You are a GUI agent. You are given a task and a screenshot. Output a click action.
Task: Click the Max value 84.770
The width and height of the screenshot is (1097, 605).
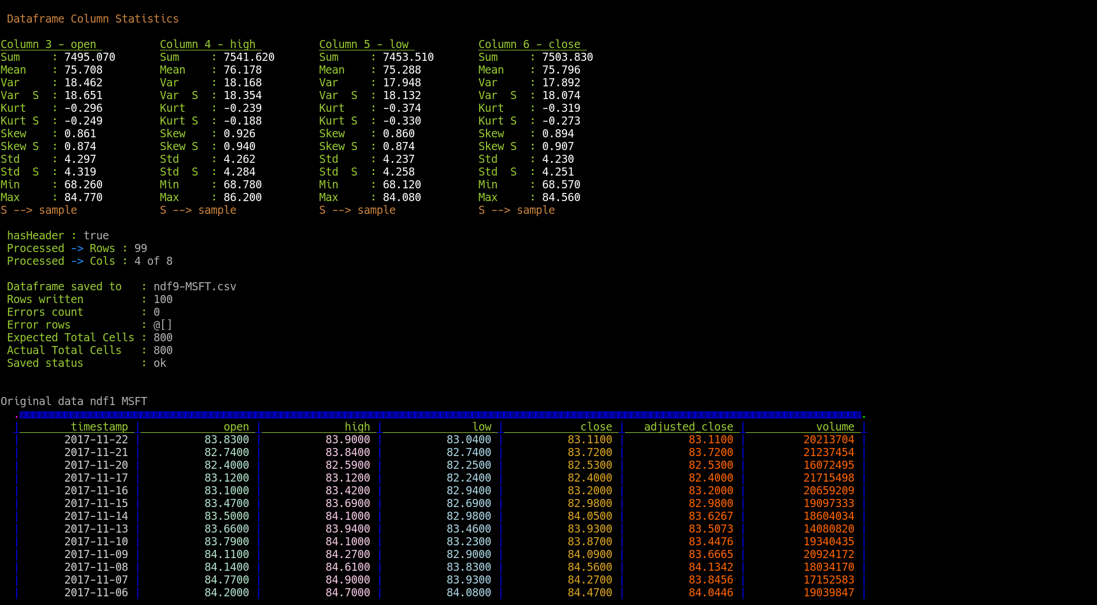pos(83,197)
